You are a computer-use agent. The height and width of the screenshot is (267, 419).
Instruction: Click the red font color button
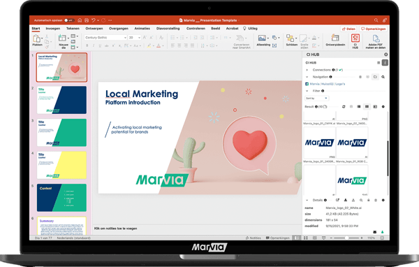tap(159, 45)
